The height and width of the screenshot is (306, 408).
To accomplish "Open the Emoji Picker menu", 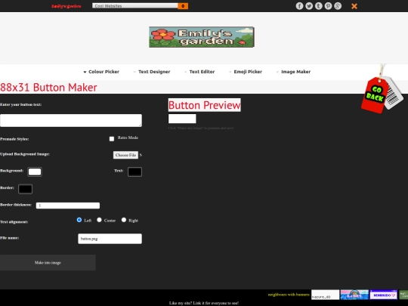I will [x=248, y=72].
